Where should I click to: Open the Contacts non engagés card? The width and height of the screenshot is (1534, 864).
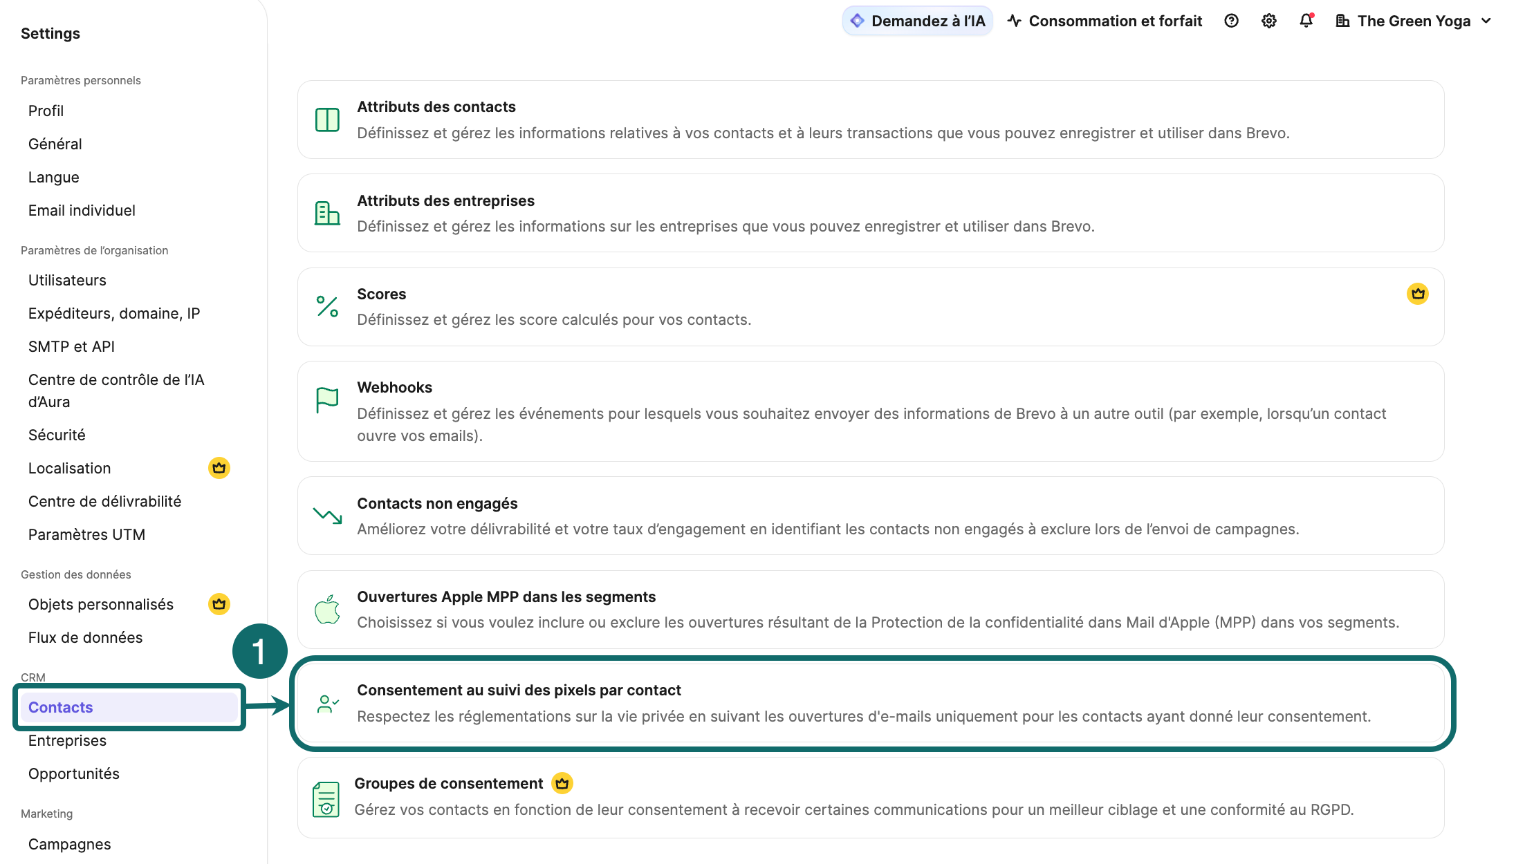pos(871,516)
